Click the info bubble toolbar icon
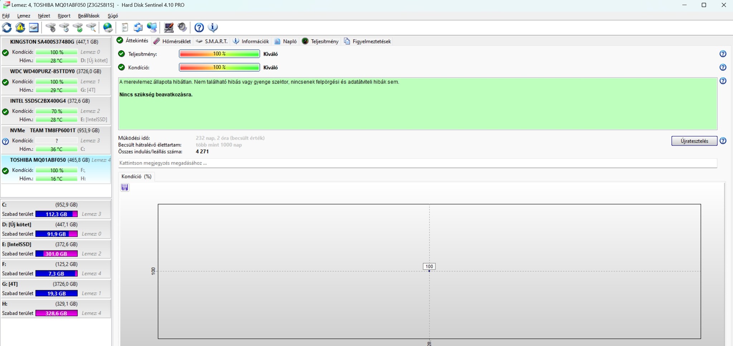This screenshot has height=346, width=733. point(213,28)
